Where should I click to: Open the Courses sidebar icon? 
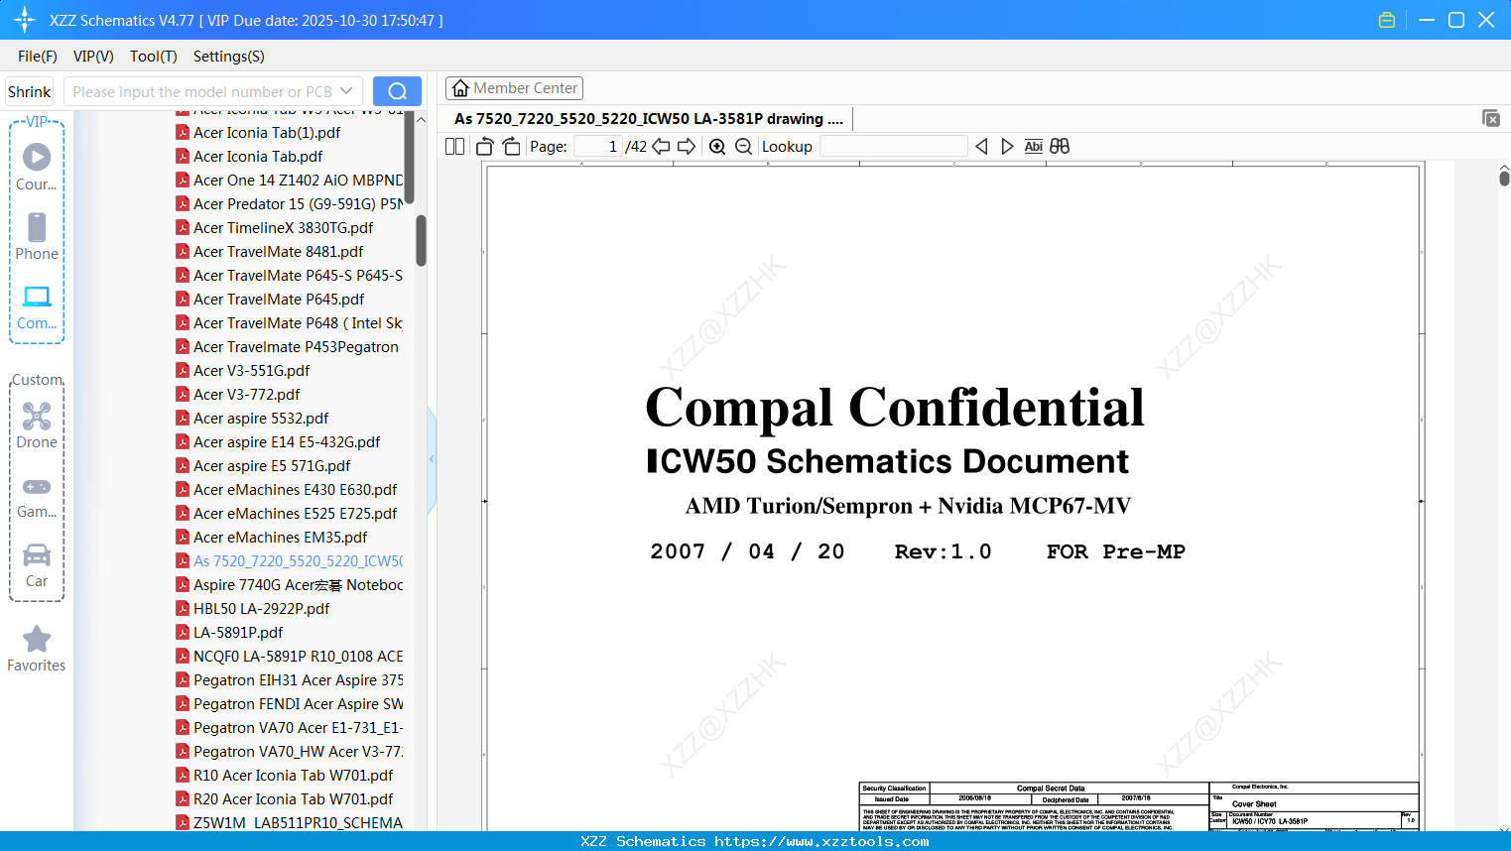37,168
